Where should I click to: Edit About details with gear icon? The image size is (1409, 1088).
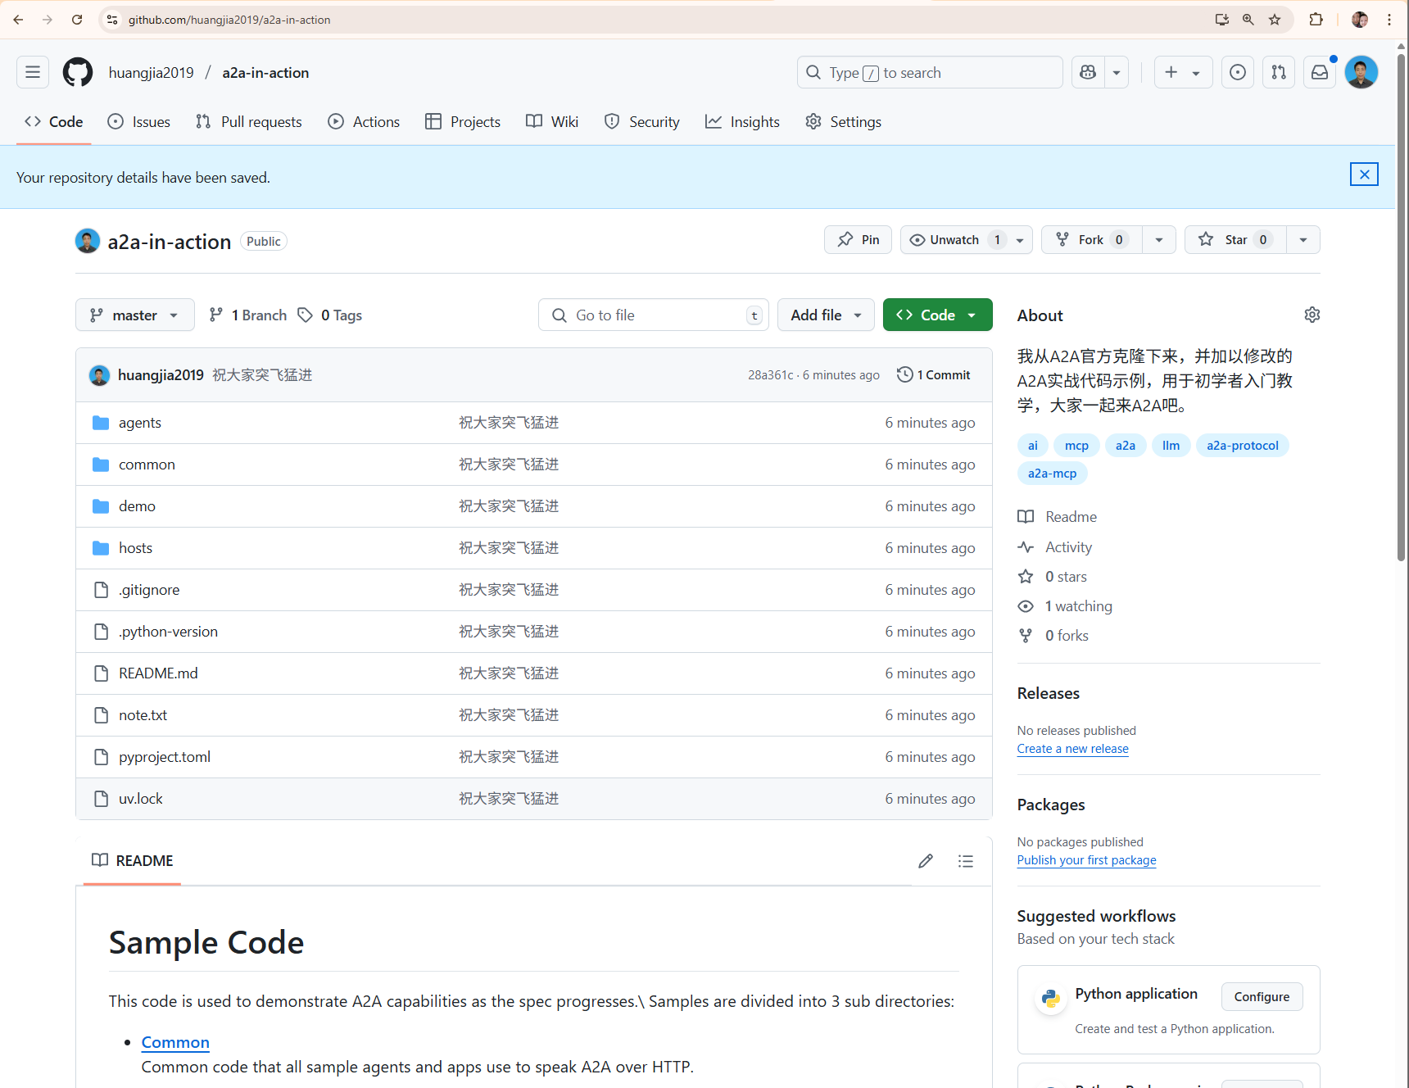tap(1312, 315)
